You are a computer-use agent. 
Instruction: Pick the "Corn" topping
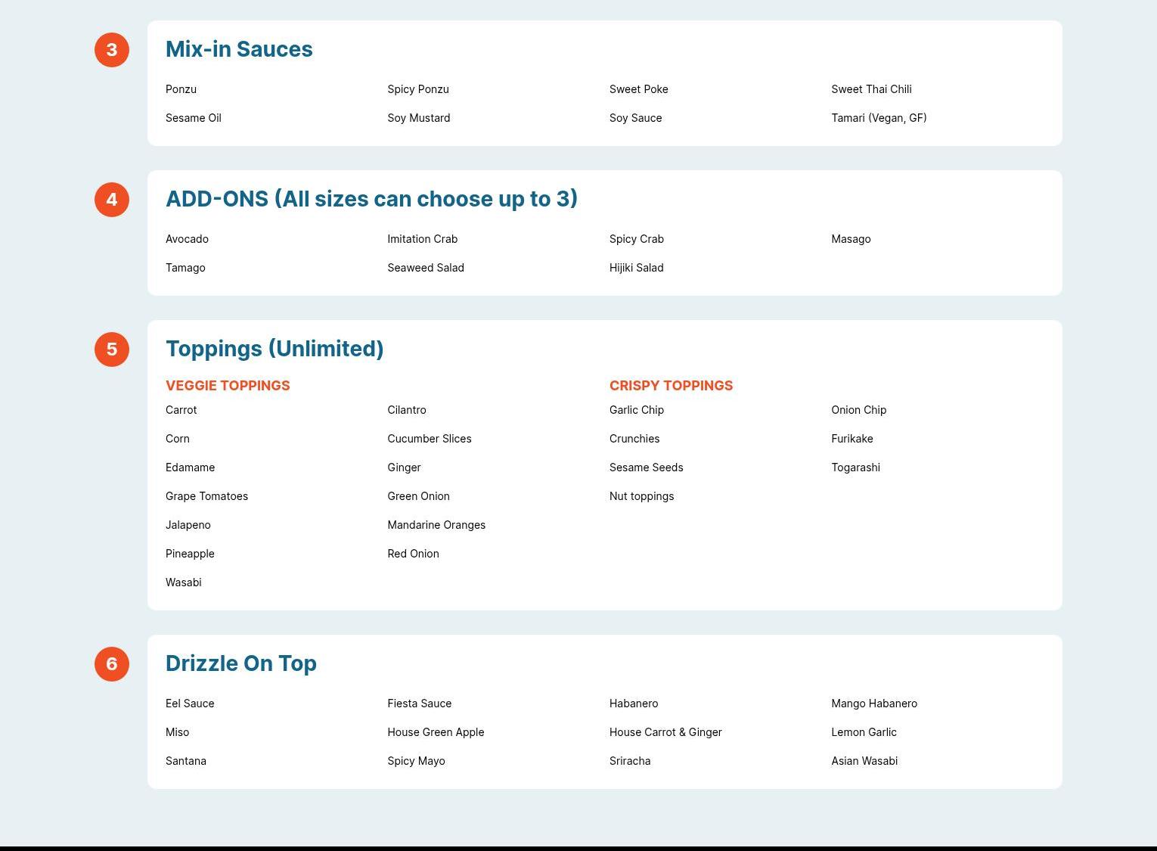tap(178, 439)
